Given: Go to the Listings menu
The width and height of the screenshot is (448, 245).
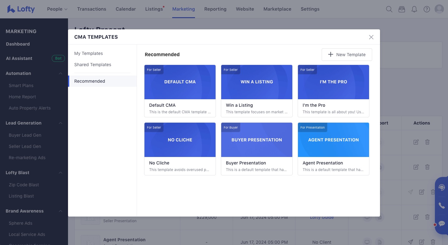Looking at the screenshot, I should tap(154, 9).
